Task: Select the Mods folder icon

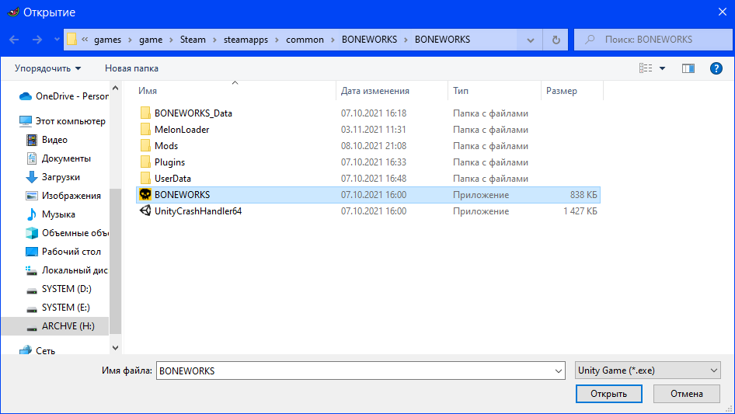Action: pyautogui.click(x=145, y=146)
